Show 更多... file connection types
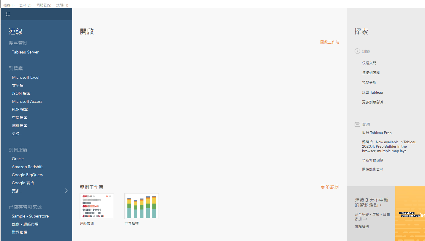 point(17,133)
